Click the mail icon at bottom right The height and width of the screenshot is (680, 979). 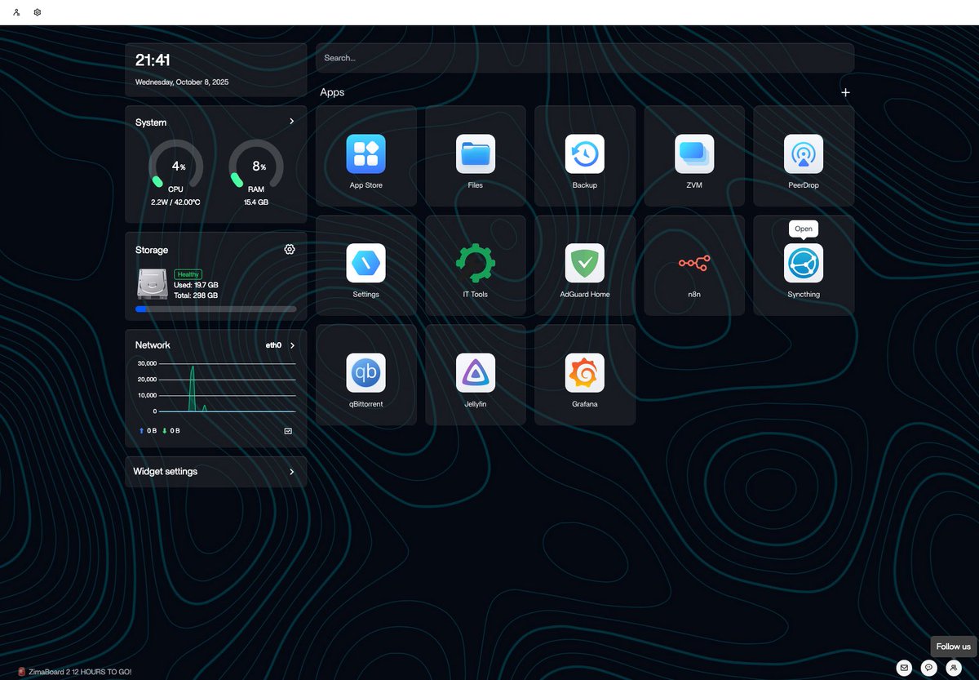pyautogui.click(x=903, y=668)
